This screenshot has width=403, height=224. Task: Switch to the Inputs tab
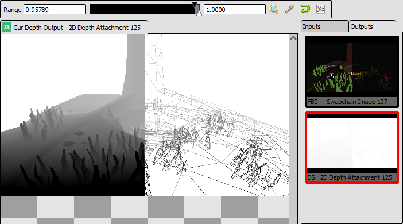click(324, 26)
